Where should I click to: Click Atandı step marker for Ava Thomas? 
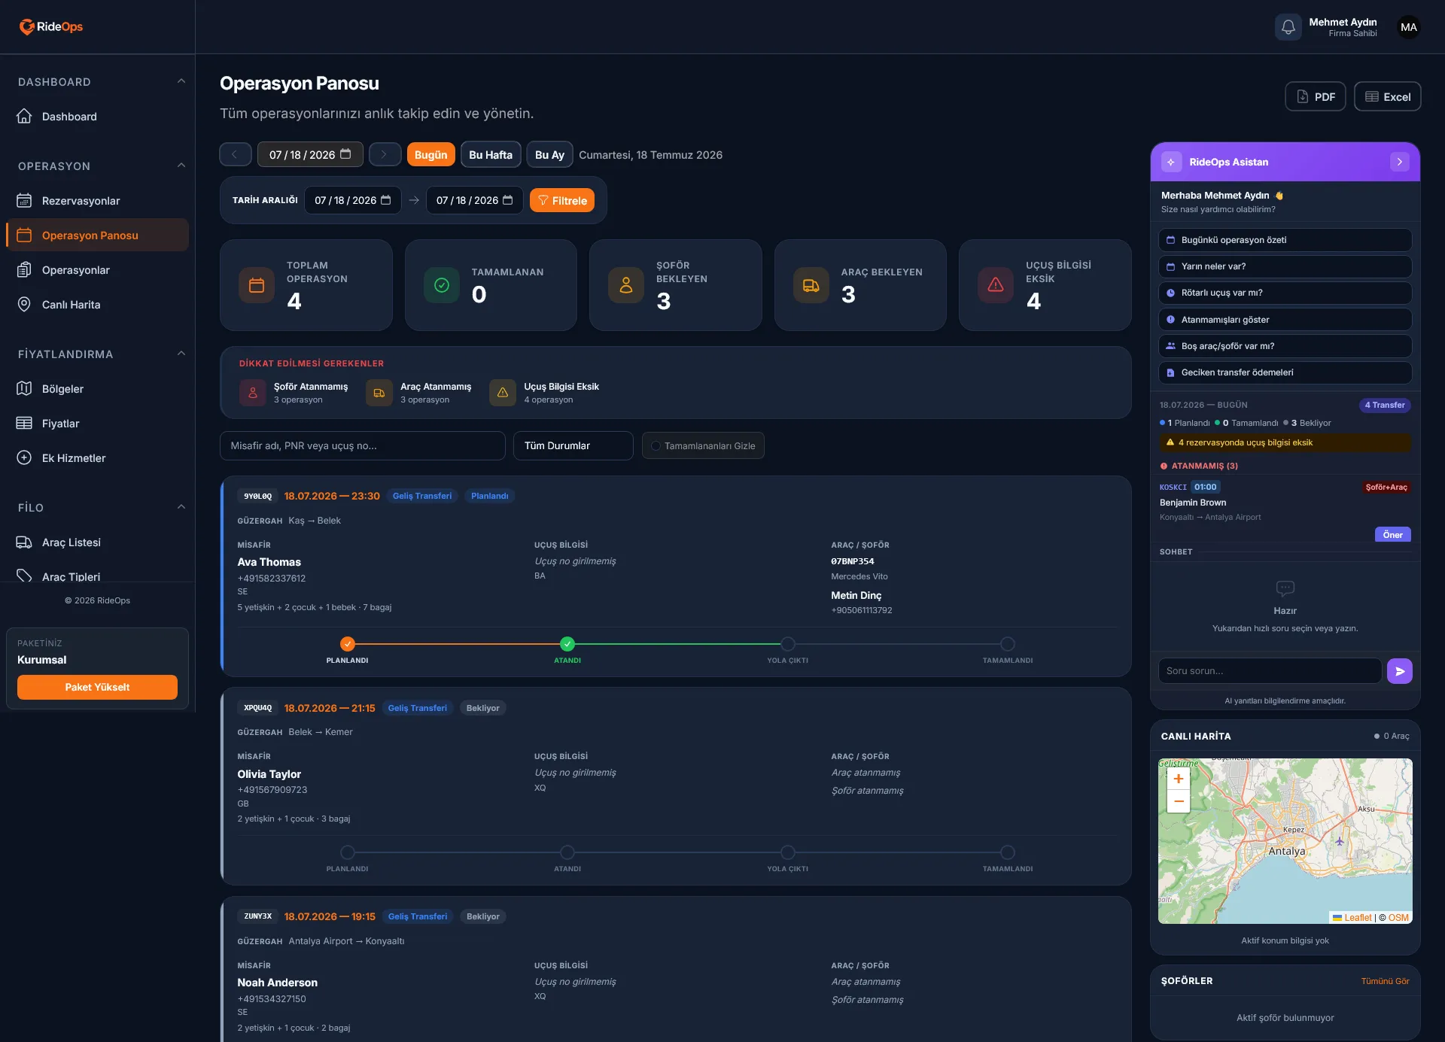pos(567,644)
